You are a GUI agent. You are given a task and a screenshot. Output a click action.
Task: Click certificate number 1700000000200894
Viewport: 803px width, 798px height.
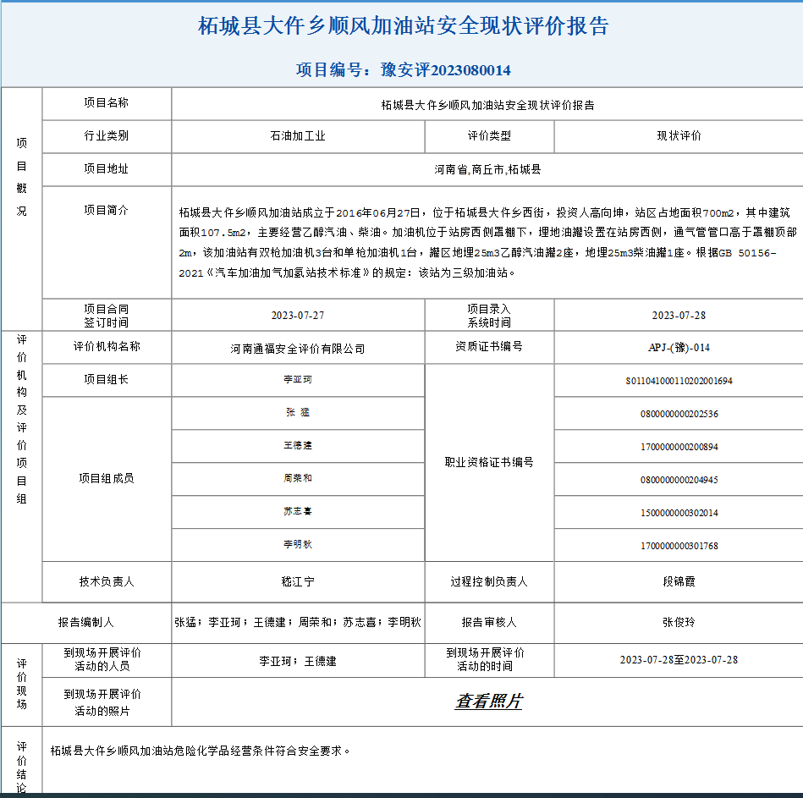[679, 447]
